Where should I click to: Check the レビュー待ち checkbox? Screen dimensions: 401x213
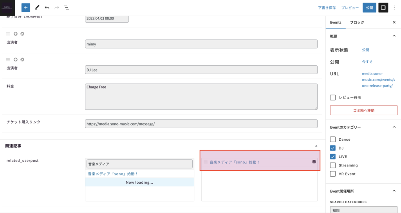[x=333, y=97]
